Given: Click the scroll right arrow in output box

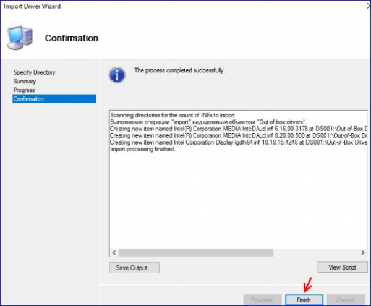Looking at the screenshot, I should point(363,252).
